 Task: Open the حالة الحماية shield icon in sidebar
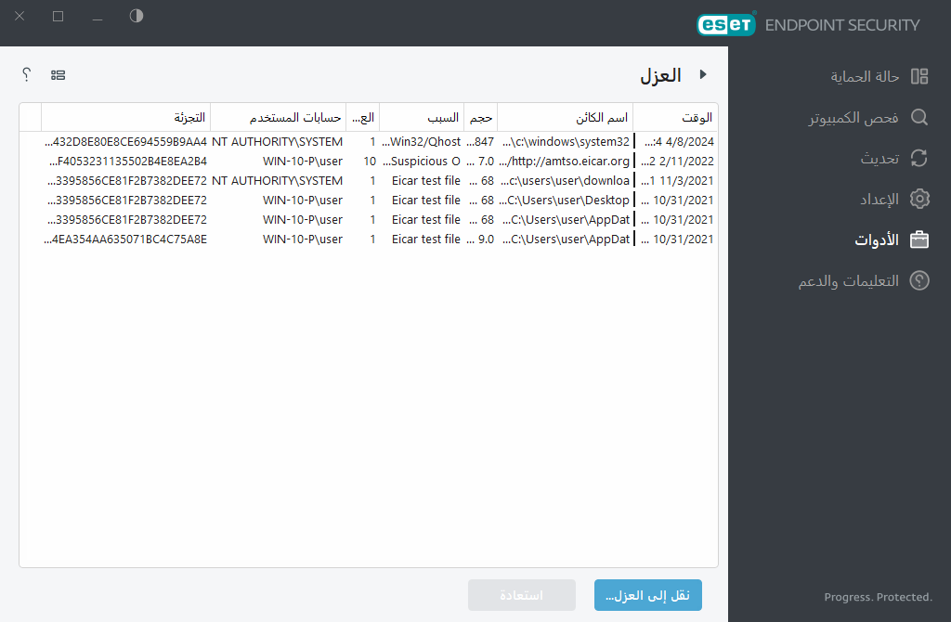[x=919, y=76]
